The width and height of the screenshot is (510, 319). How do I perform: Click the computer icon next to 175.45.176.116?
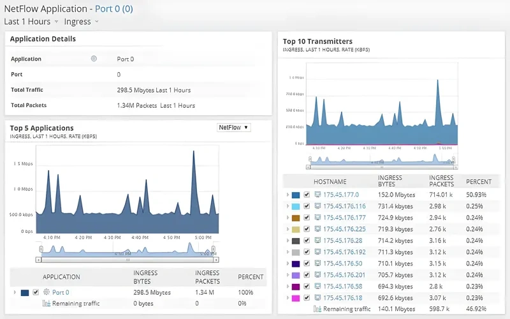tap(317, 206)
